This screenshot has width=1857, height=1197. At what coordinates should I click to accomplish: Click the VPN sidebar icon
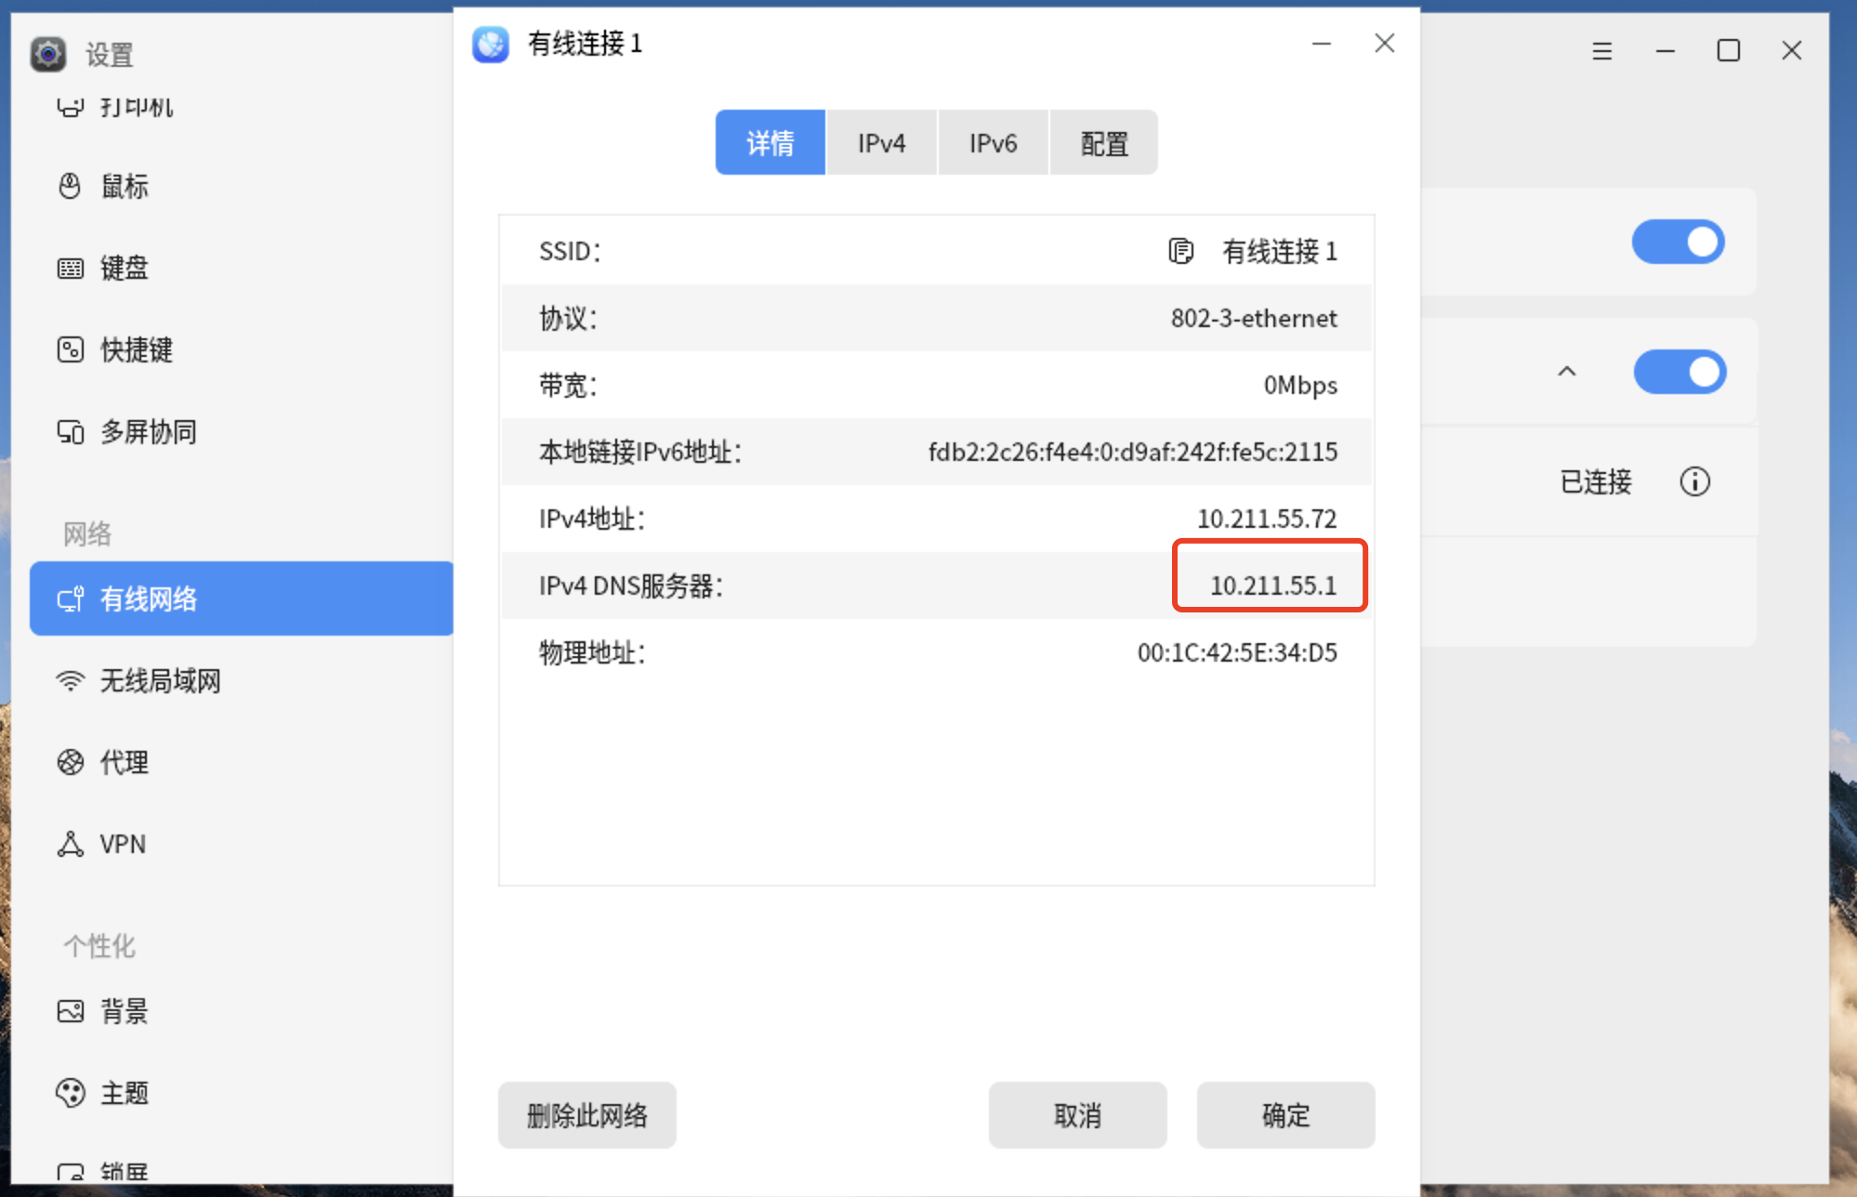tap(70, 844)
